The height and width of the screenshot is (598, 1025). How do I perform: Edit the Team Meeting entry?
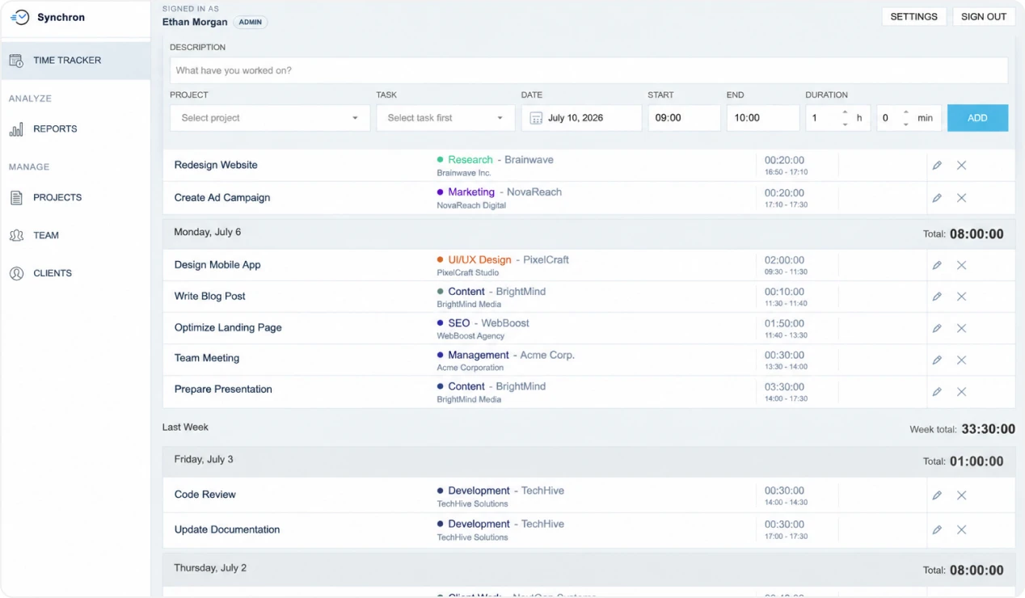coord(937,360)
